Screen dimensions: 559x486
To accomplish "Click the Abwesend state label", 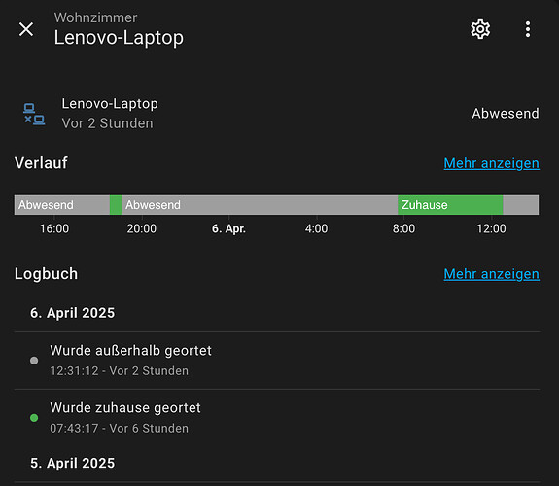I will point(506,114).
